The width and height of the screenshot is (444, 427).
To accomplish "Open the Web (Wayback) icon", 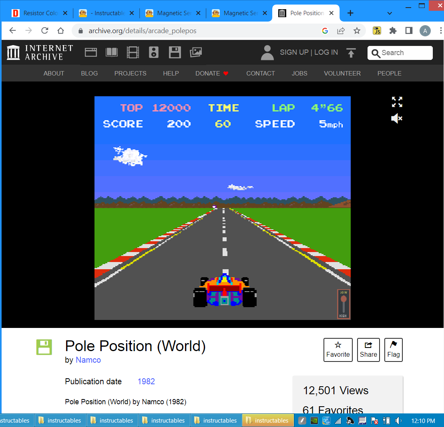I will [90, 53].
